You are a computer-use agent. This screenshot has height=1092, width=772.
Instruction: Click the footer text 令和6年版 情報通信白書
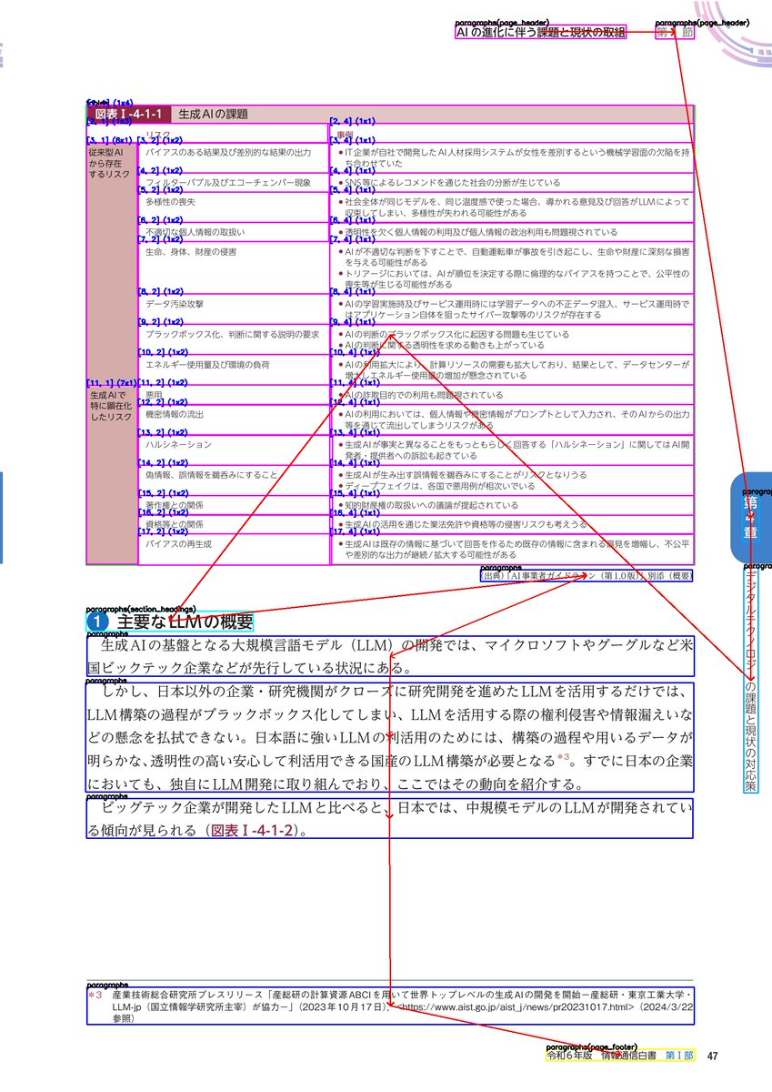coord(600,1056)
